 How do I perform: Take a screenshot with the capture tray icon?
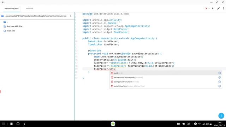tap(189, 124)
